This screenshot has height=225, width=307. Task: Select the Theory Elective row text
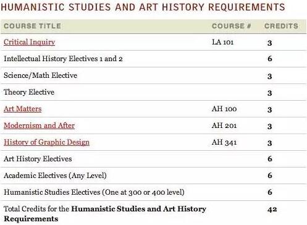(29, 92)
